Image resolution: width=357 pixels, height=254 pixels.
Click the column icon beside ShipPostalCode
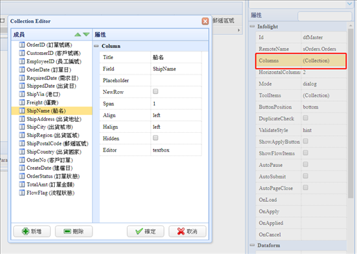[22, 143]
